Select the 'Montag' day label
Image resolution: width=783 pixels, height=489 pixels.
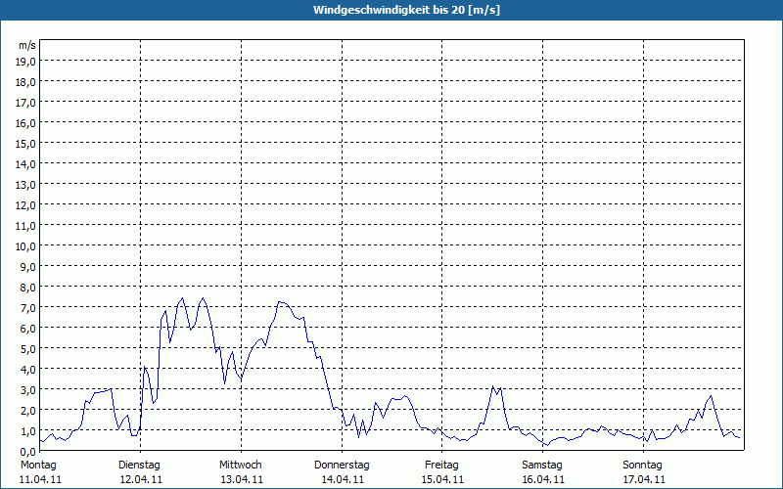pos(38,466)
